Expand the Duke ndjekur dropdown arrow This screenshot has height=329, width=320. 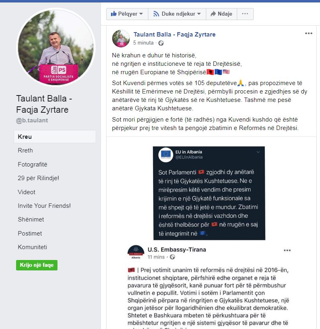pos(199,14)
